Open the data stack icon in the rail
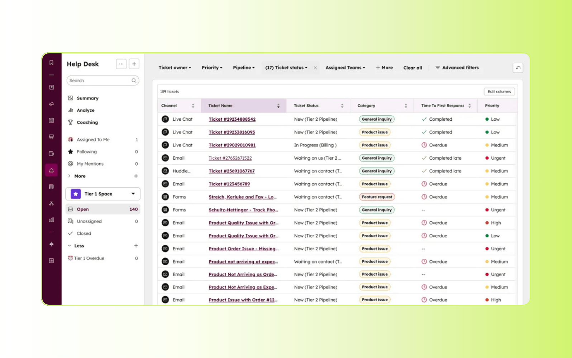This screenshot has height=358, width=572. click(51, 187)
